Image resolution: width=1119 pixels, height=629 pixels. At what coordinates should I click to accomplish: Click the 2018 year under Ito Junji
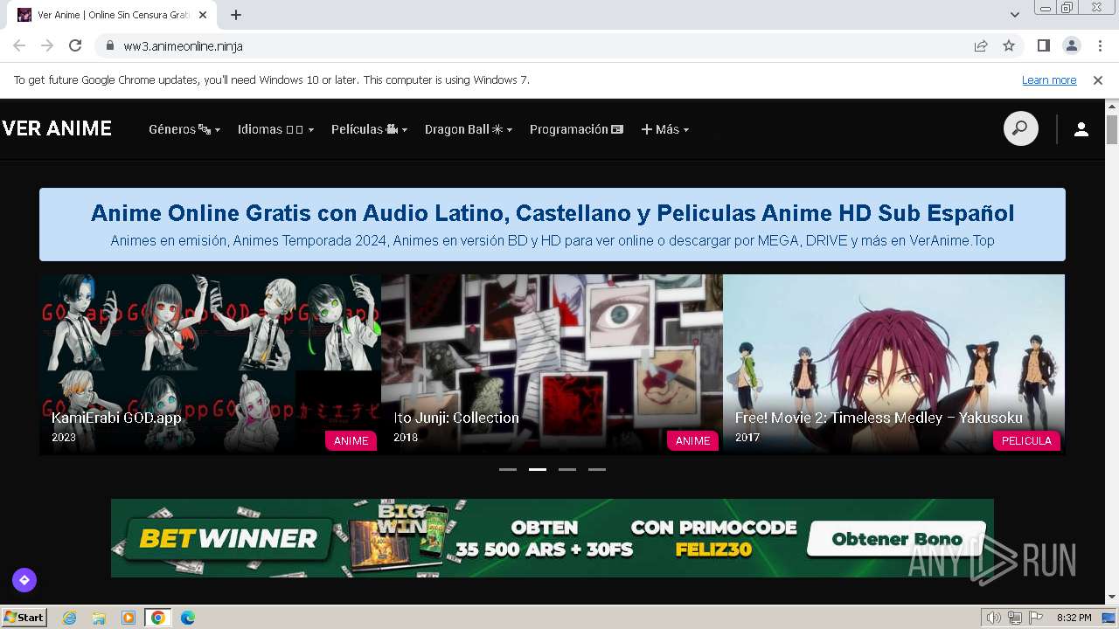click(406, 437)
